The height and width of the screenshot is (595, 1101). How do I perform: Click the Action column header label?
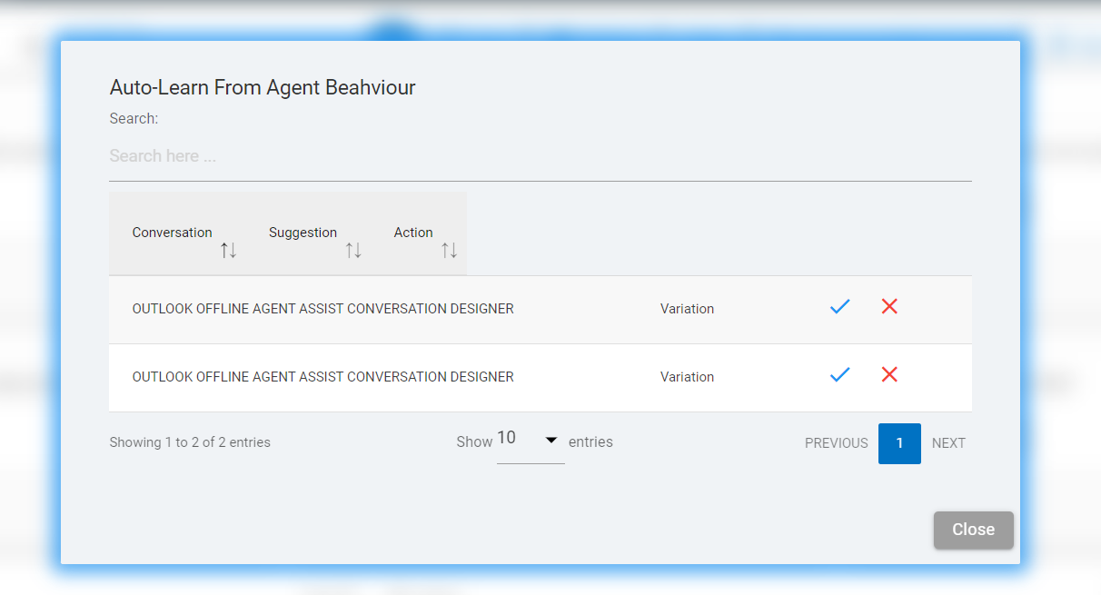click(413, 233)
